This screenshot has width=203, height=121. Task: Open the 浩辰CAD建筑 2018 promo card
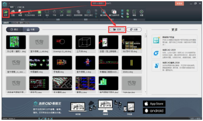click(174, 66)
